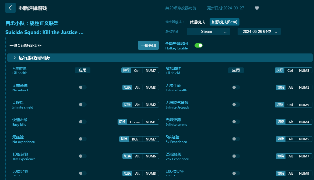
Task: Open the Steam platform dropdown
Action: coord(209,32)
